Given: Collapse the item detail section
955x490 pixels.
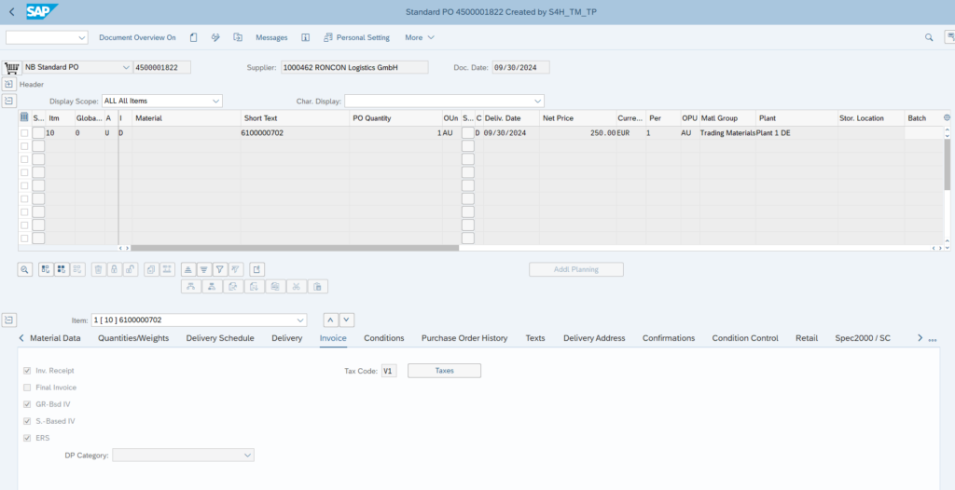Looking at the screenshot, I should coord(9,320).
